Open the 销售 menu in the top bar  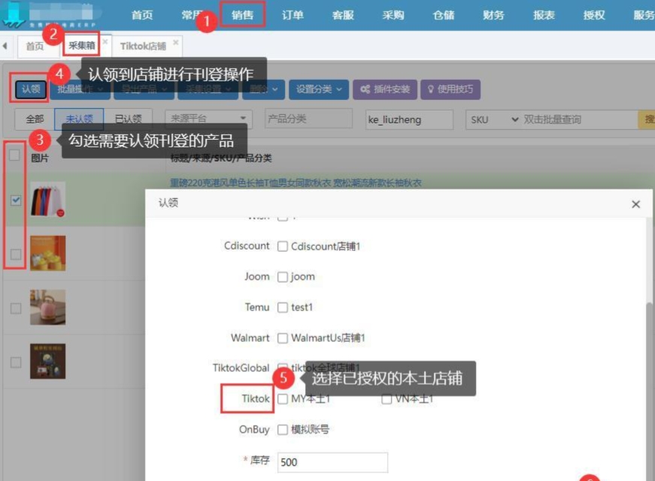click(242, 13)
